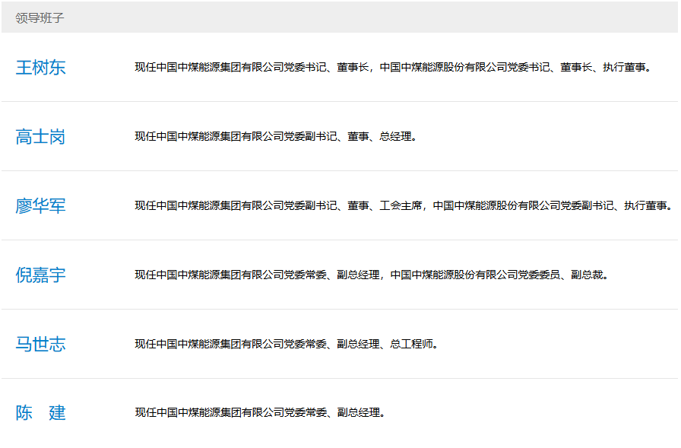The height and width of the screenshot is (448, 681).
Task: Click the description text 党委副书记、董事、总经理
Action: point(276,136)
